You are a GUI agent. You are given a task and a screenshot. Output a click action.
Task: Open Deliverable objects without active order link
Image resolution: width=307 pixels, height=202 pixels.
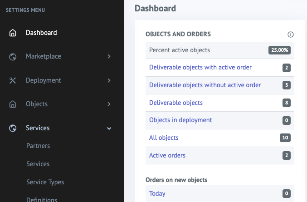205,85
